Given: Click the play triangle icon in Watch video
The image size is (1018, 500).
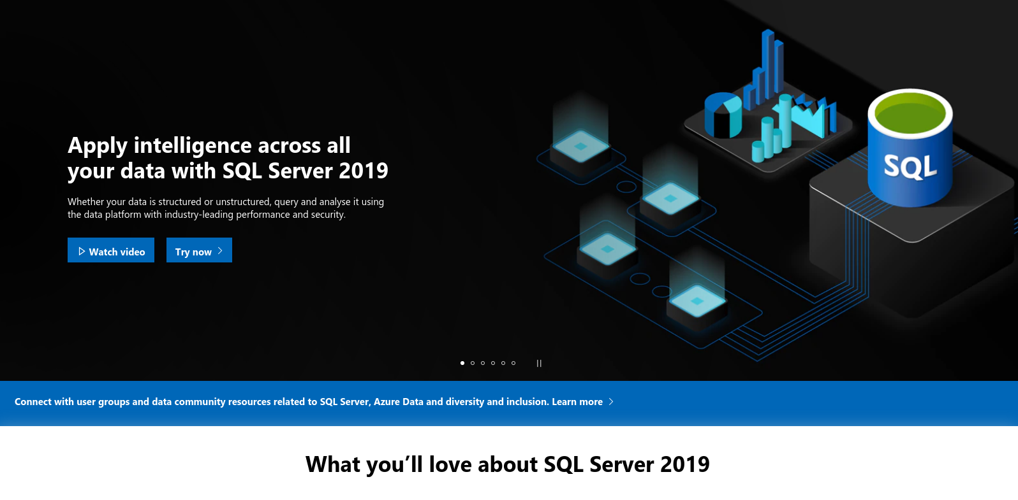Looking at the screenshot, I should click(82, 252).
